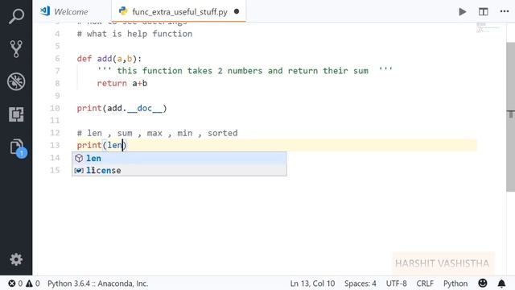The width and height of the screenshot is (515, 290).
Task: Click the errors count icon in status bar
Action: (x=12, y=284)
